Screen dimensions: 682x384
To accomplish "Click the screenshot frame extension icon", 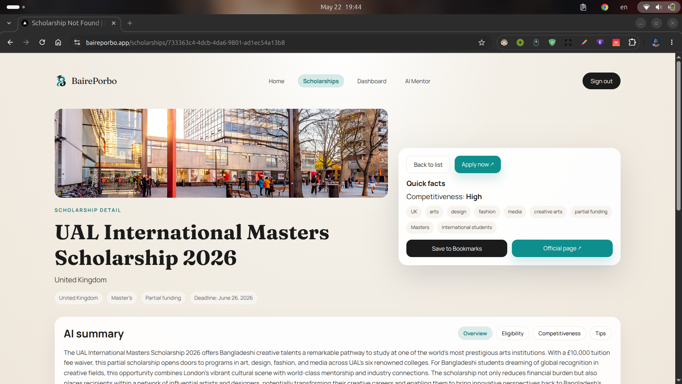I will (568, 42).
